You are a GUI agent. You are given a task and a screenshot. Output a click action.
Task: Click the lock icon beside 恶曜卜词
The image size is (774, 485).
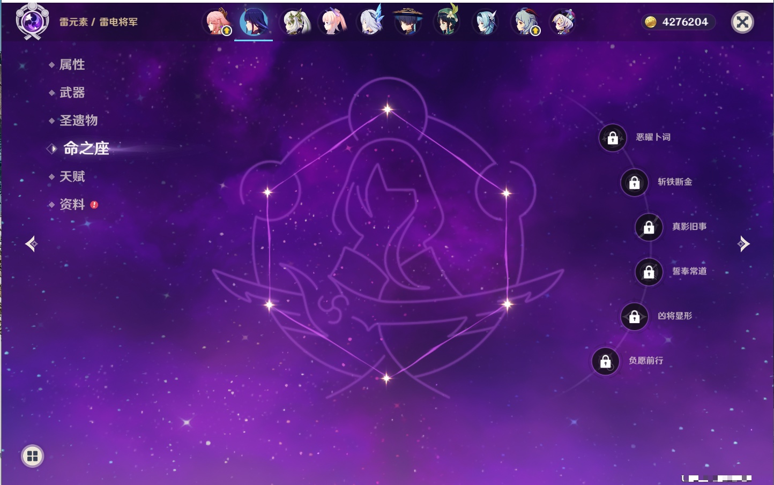coord(613,138)
